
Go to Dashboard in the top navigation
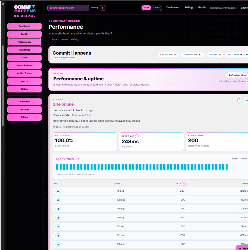click(x=173, y=8)
